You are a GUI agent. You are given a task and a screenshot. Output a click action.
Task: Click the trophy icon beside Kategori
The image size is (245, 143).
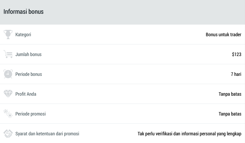click(x=8, y=34)
